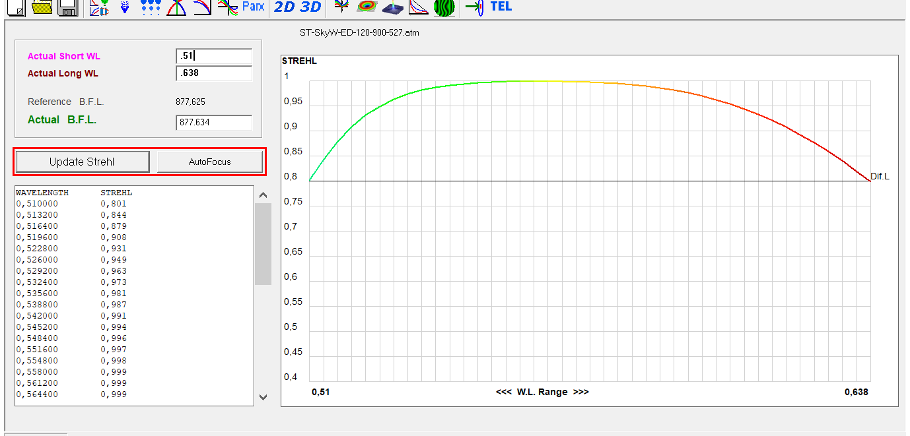
Task: Select the 0,545200 wavelength row
Action: pyautogui.click(x=134, y=327)
